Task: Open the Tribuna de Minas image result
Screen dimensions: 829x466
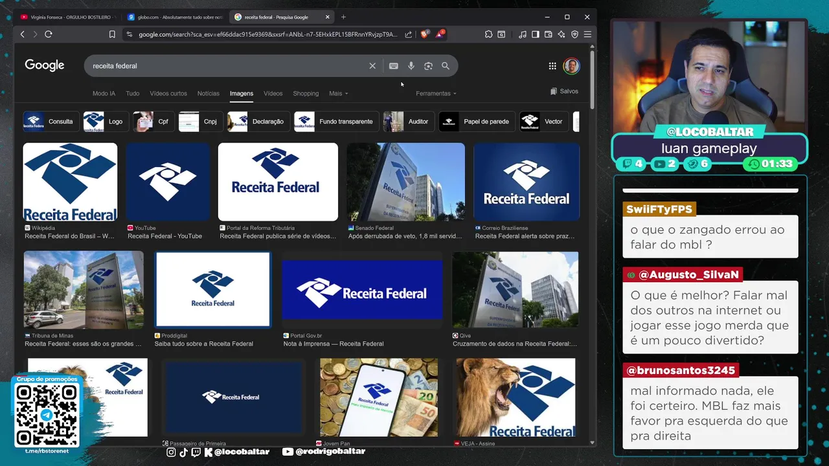Action: pos(84,290)
